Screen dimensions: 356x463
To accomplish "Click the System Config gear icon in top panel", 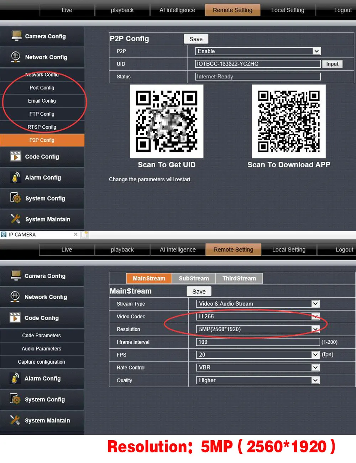I will click(16, 198).
